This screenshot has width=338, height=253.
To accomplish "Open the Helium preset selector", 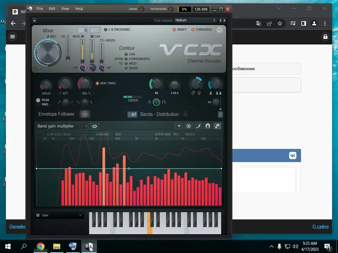I will tap(195, 20).
